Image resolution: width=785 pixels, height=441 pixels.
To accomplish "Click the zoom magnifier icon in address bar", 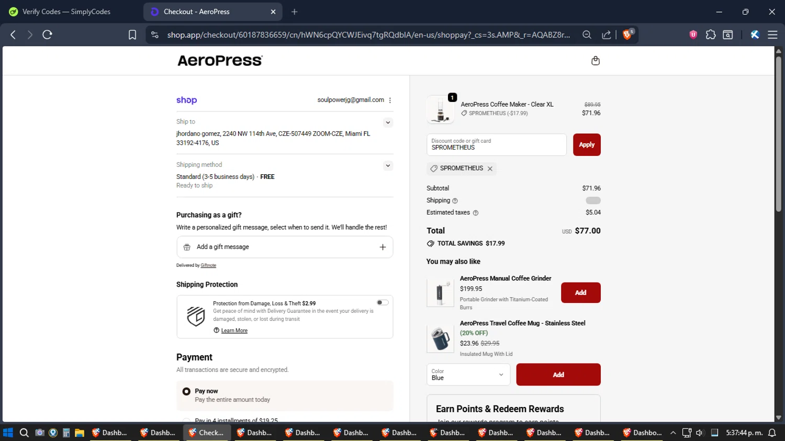I will click(x=587, y=35).
